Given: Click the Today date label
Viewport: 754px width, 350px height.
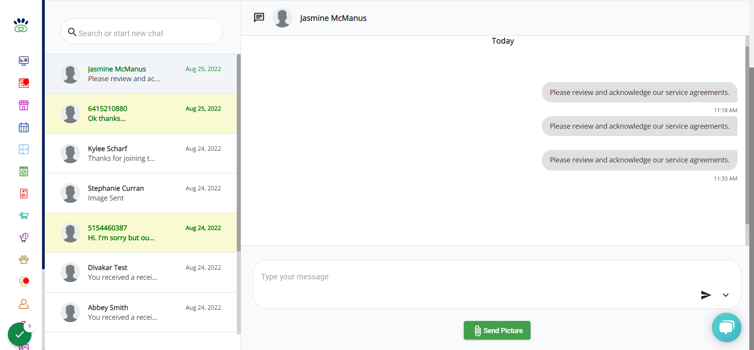Looking at the screenshot, I should (503, 41).
